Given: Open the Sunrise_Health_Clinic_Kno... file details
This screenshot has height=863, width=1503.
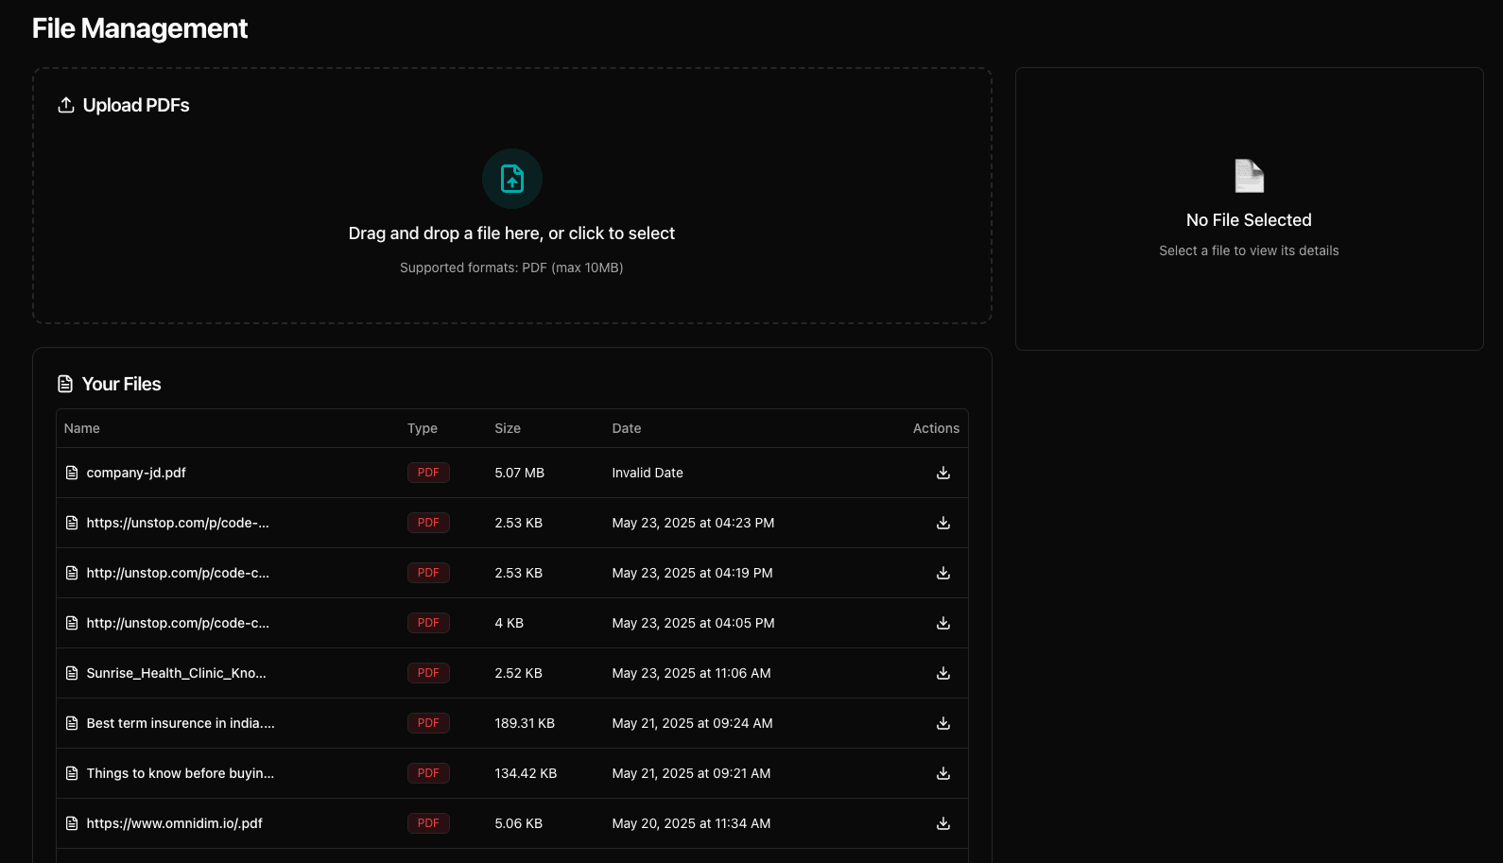Looking at the screenshot, I should click(176, 673).
